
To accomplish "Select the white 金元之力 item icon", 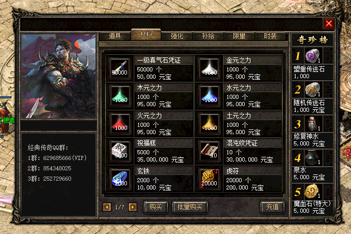I will (209, 68).
